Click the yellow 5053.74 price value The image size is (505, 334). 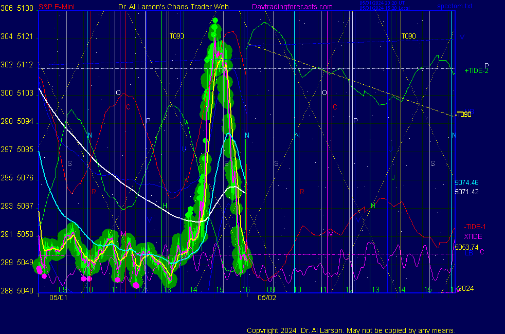(x=466, y=247)
